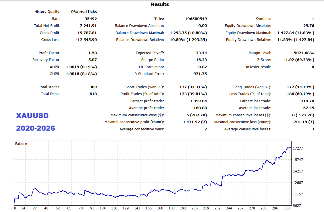Click the Average consecutive wins label
The height and width of the screenshot is (212, 324).
[x=142, y=129]
